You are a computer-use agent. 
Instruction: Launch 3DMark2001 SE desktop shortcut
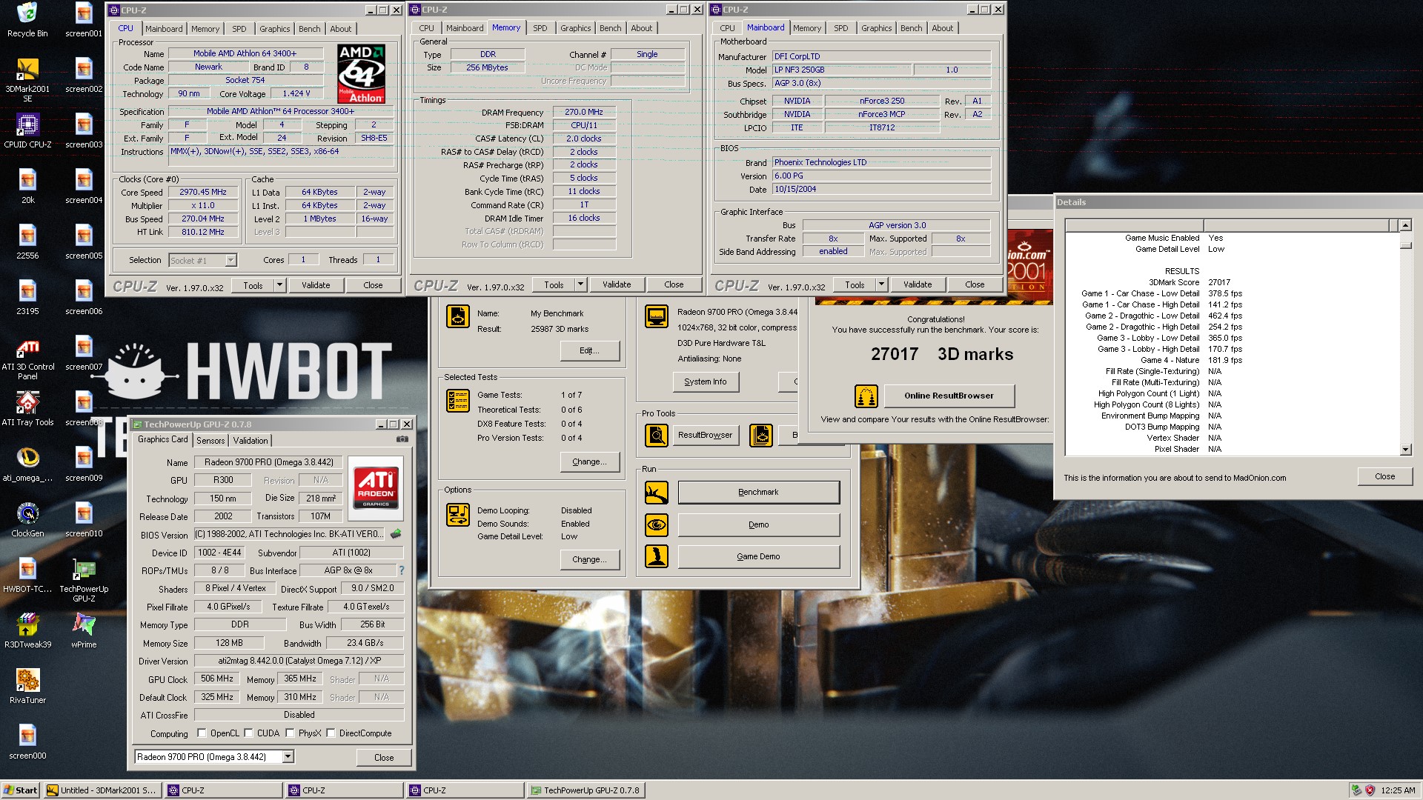[27, 80]
